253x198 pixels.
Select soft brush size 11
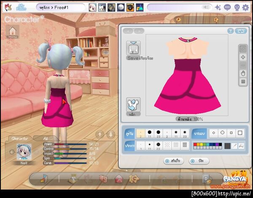(x=176, y=133)
